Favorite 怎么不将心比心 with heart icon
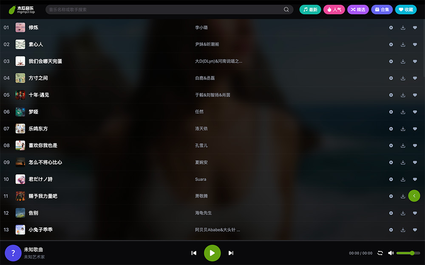This screenshot has height=265, width=425. click(x=415, y=162)
